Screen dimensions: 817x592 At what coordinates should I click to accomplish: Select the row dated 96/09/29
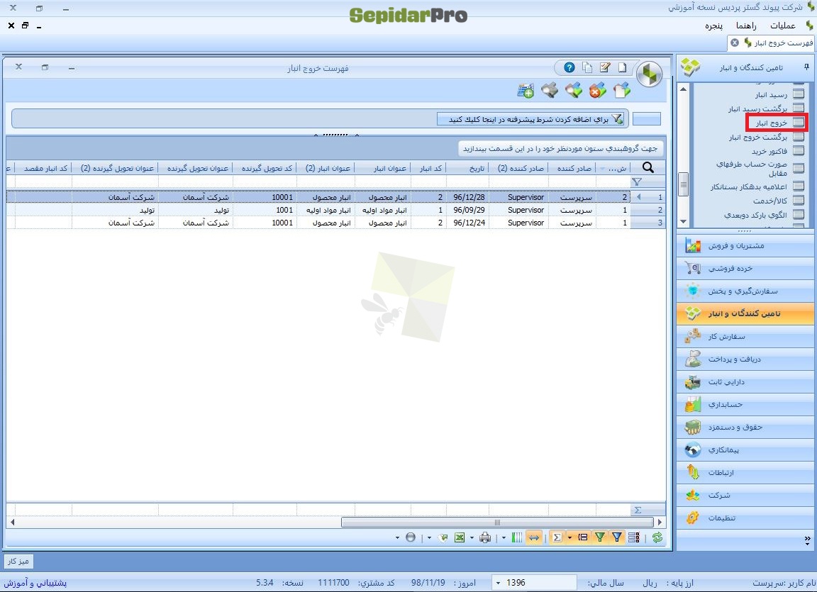coord(335,210)
